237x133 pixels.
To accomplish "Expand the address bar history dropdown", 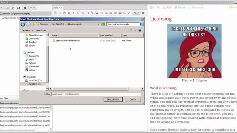I will pyautogui.click(x=99, y=24).
